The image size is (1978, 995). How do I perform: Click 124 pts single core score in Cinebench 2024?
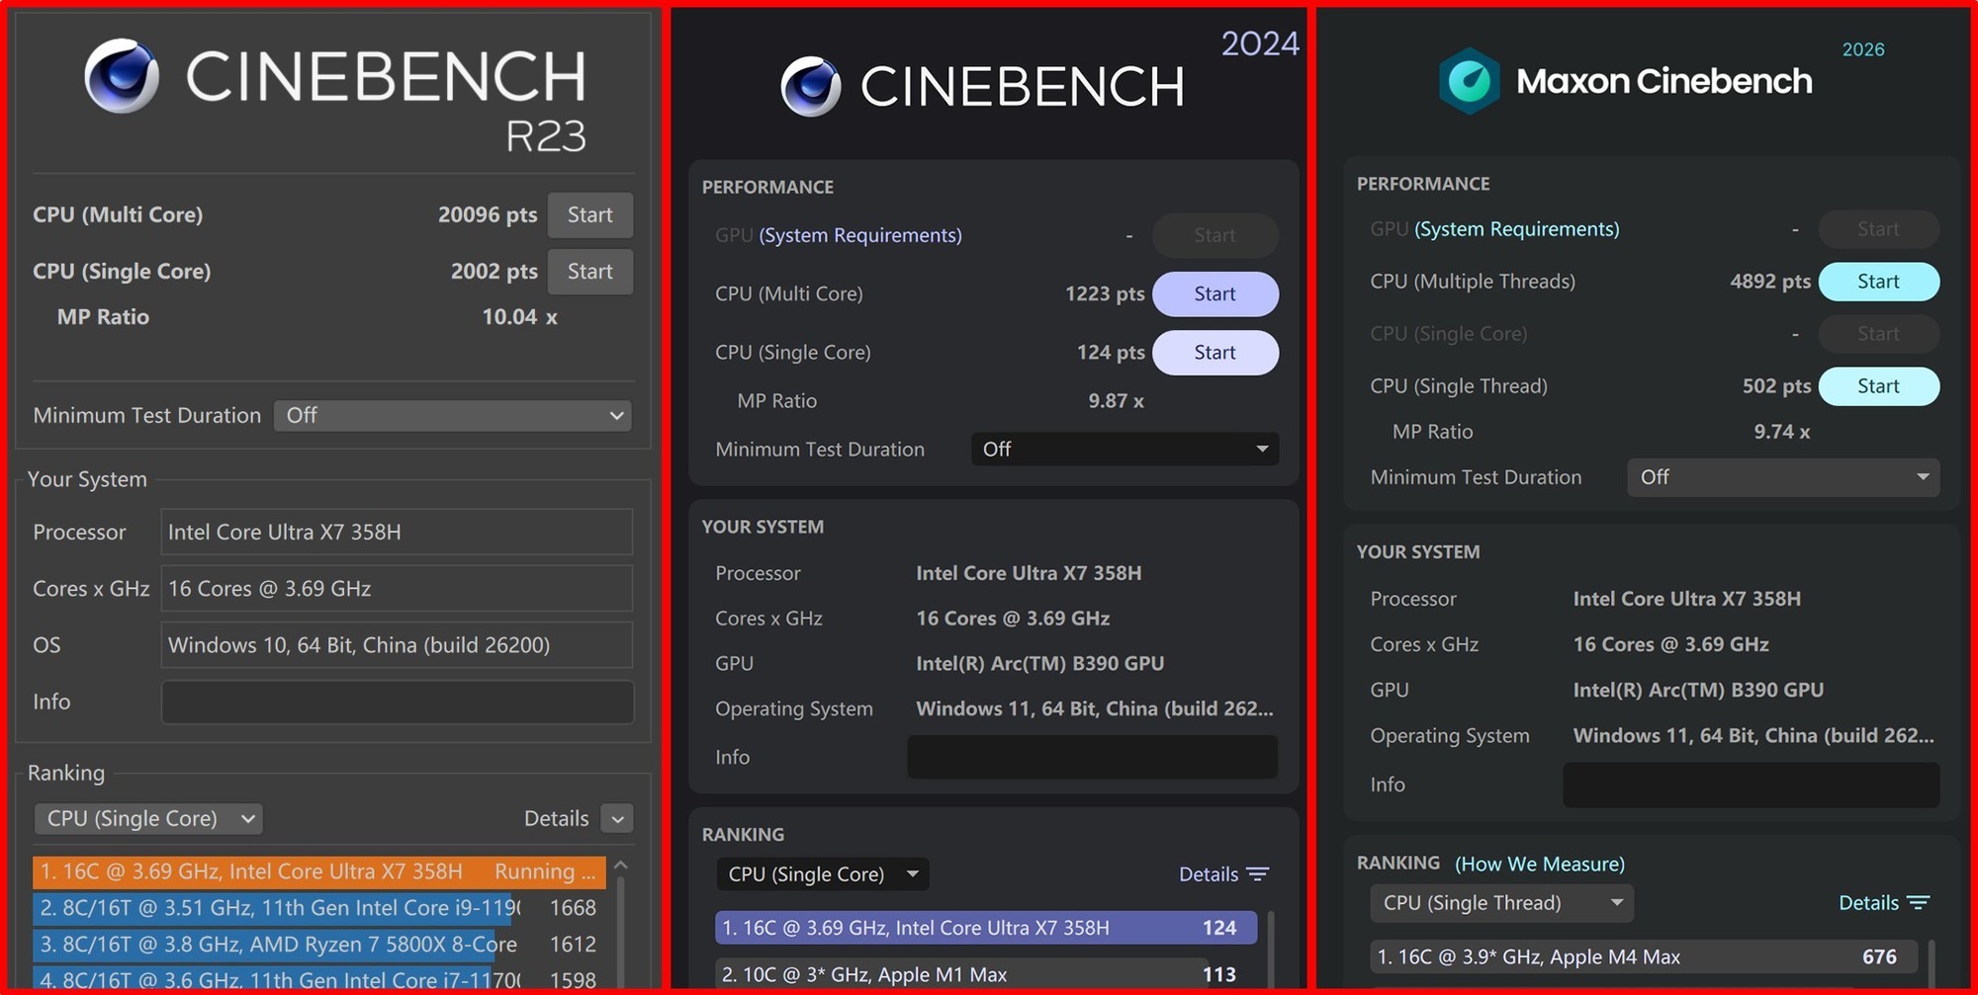[x=1111, y=353]
